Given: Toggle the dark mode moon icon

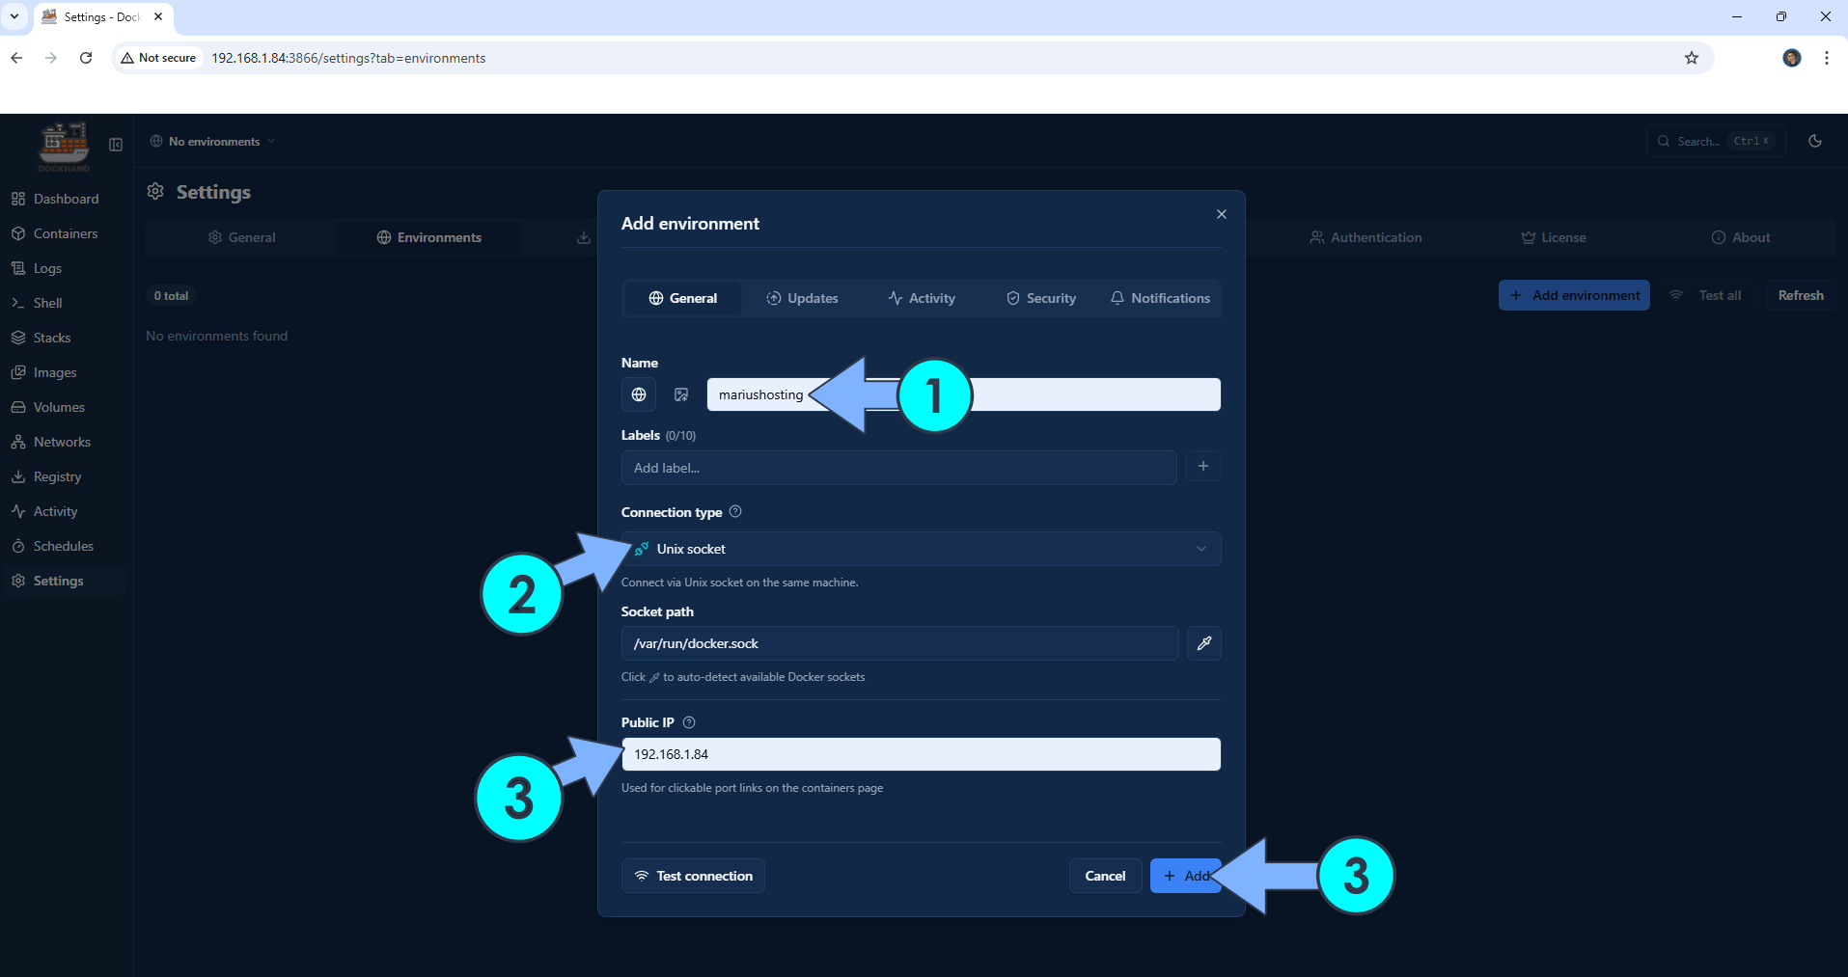Looking at the screenshot, I should click(1814, 141).
